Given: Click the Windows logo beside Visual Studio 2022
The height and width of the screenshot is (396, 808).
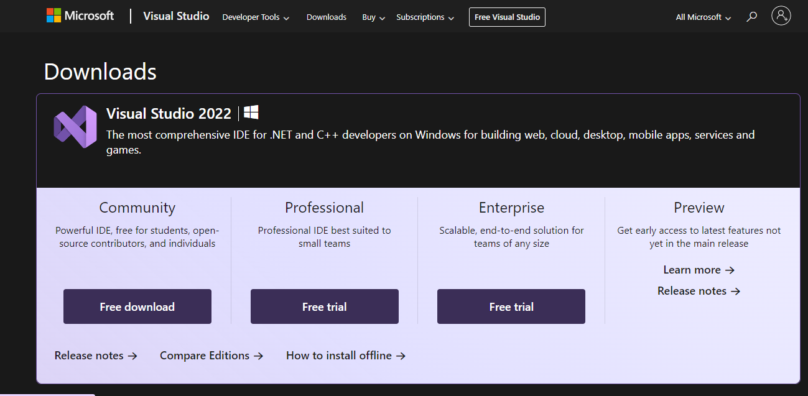Looking at the screenshot, I should click(251, 113).
